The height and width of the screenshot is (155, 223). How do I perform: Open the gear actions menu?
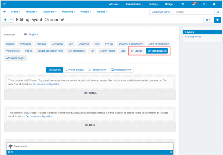(x=208, y=20)
